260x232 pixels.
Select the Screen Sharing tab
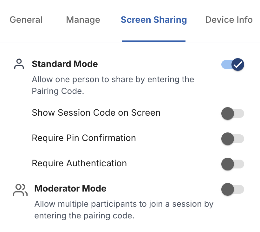coord(154,20)
